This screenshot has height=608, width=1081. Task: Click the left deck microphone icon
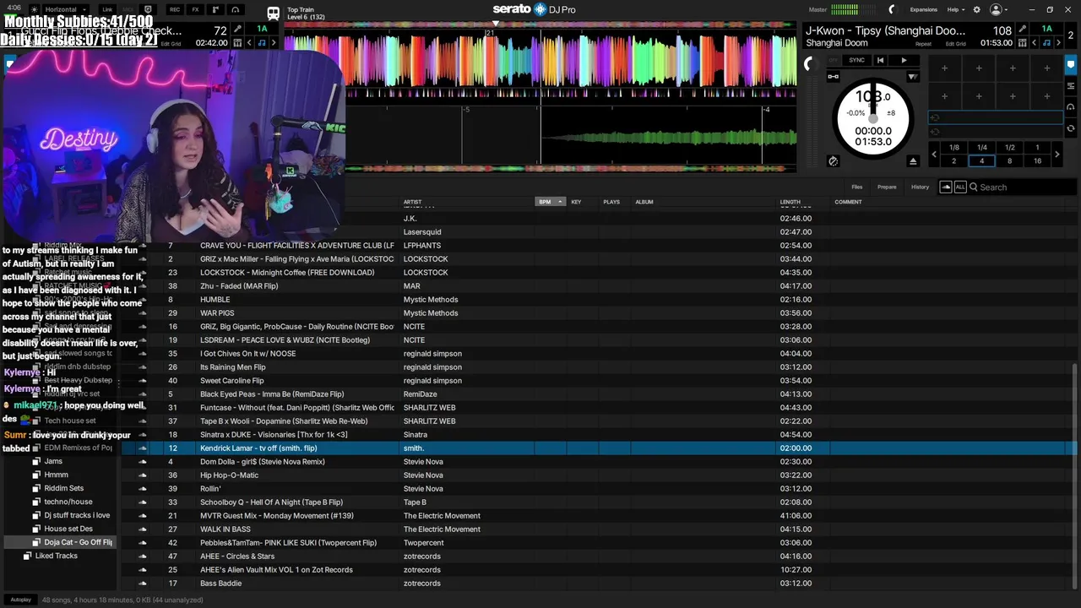click(238, 29)
